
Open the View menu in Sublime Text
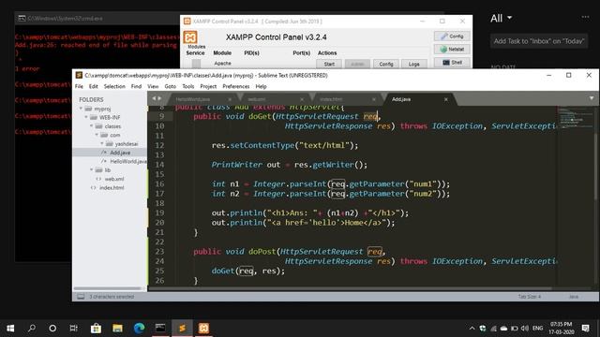pyautogui.click(x=153, y=86)
